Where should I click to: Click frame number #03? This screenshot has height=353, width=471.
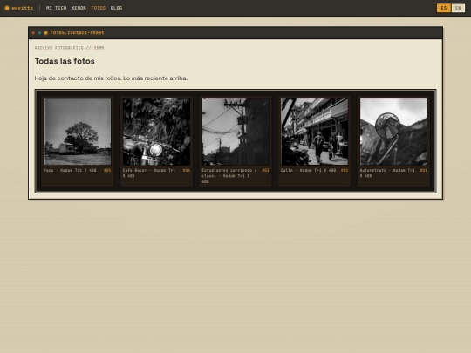tap(265, 170)
